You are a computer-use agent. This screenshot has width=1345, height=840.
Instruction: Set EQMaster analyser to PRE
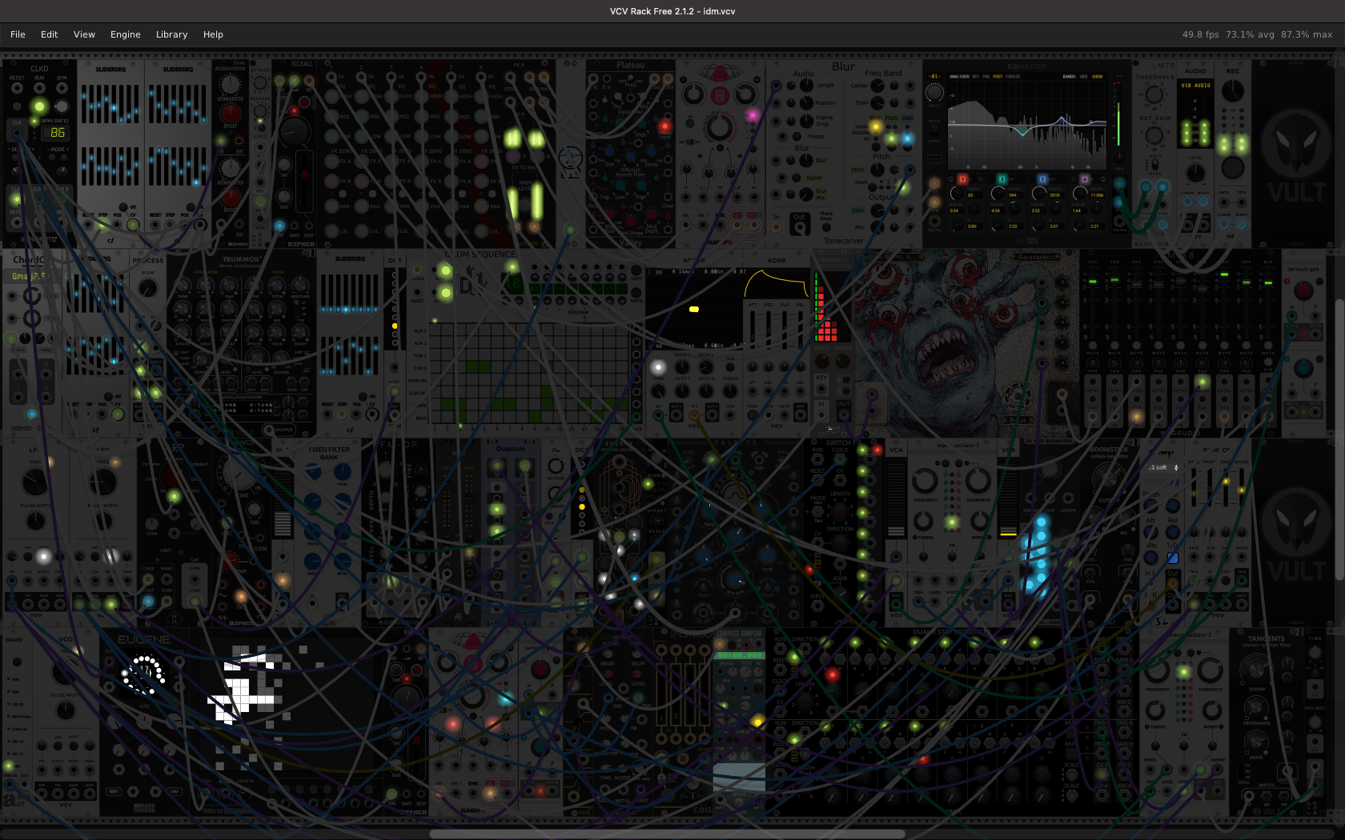[x=986, y=77]
